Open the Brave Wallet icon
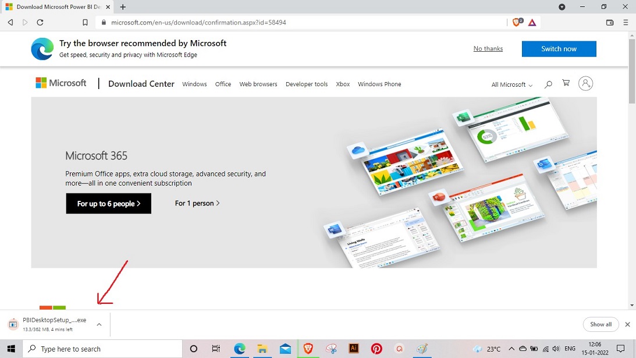The width and height of the screenshot is (636, 358). coord(610,22)
